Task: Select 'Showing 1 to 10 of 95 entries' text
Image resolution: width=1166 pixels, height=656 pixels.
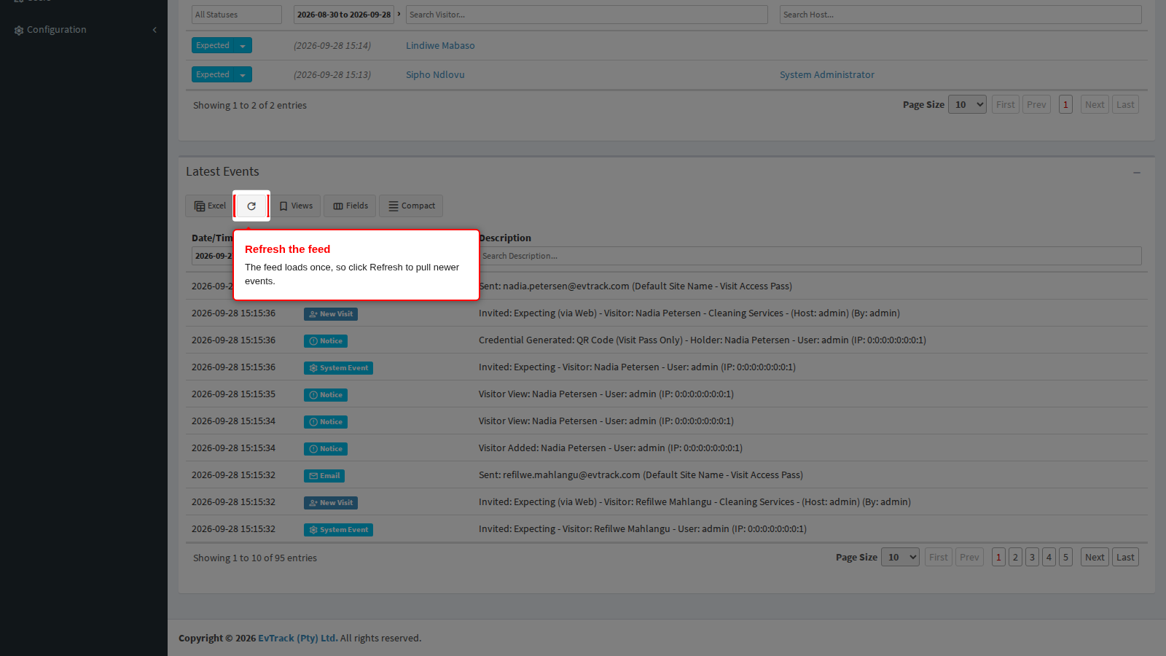Action: [x=255, y=558]
